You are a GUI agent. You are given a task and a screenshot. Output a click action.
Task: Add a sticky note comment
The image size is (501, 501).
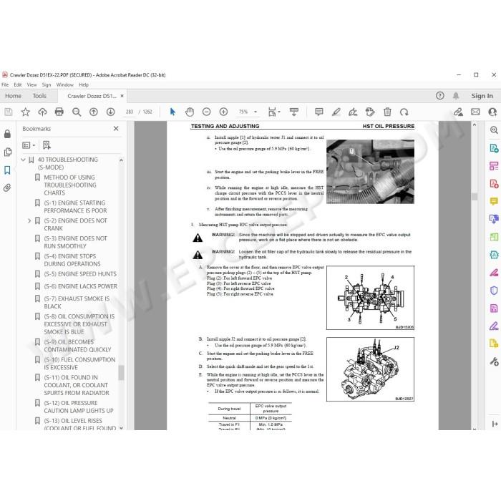click(x=318, y=112)
